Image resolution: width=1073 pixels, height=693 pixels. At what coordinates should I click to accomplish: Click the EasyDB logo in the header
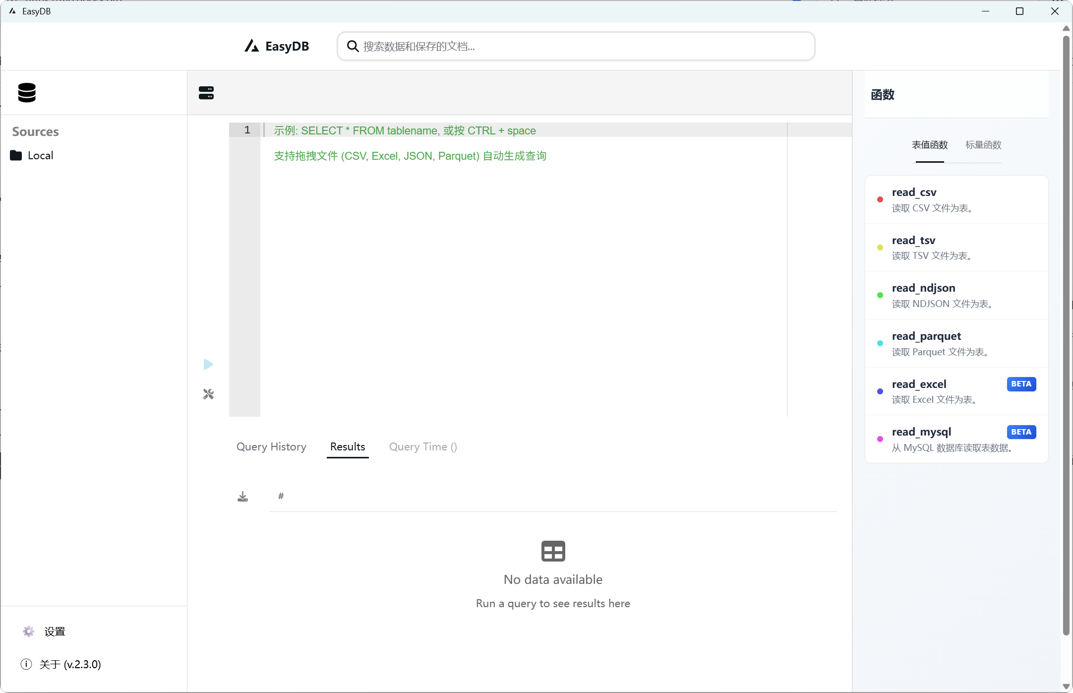[x=276, y=46]
